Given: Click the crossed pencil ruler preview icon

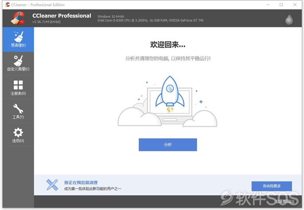Looking at the screenshot, I should [x=52, y=185].
